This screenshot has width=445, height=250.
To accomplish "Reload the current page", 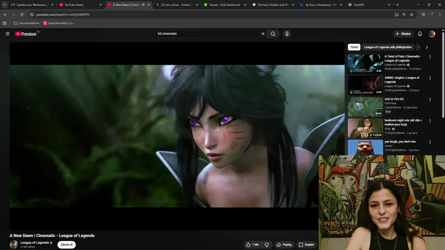I will 22,15.
